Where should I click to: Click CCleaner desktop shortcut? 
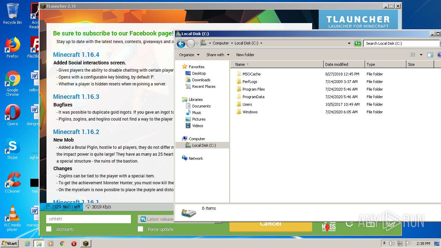point(12,183)
